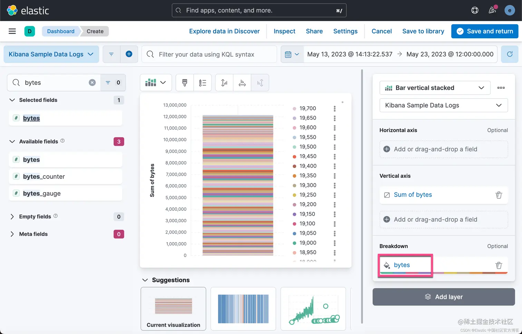The height and width of the screenshot is (334, 522).
Task: Click Explore data in Discover
Action: pyautogui.click(x=224, y=31)
